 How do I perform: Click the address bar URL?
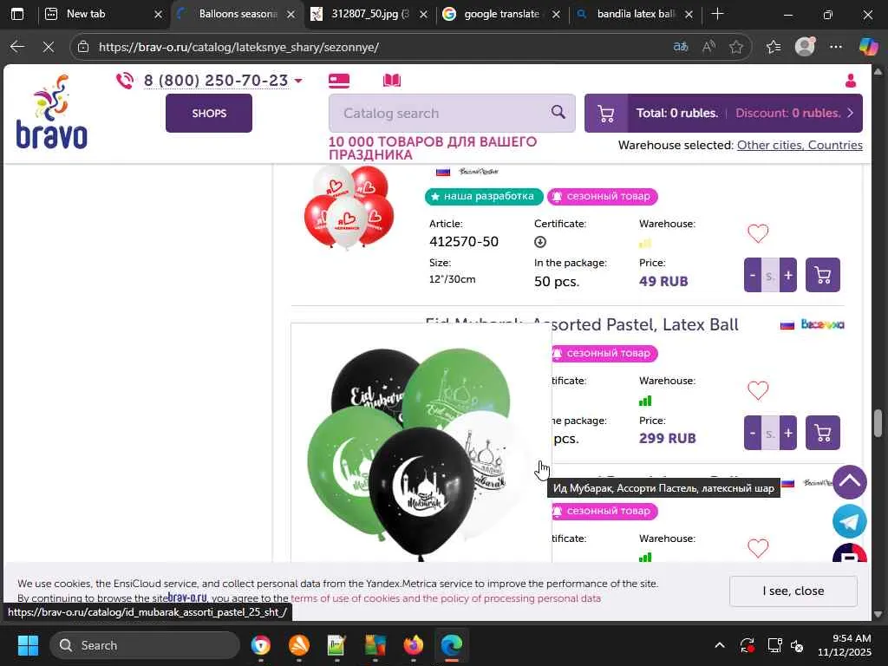238,47
